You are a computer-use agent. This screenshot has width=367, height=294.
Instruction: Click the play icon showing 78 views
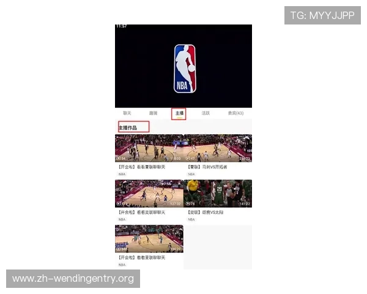188,204
